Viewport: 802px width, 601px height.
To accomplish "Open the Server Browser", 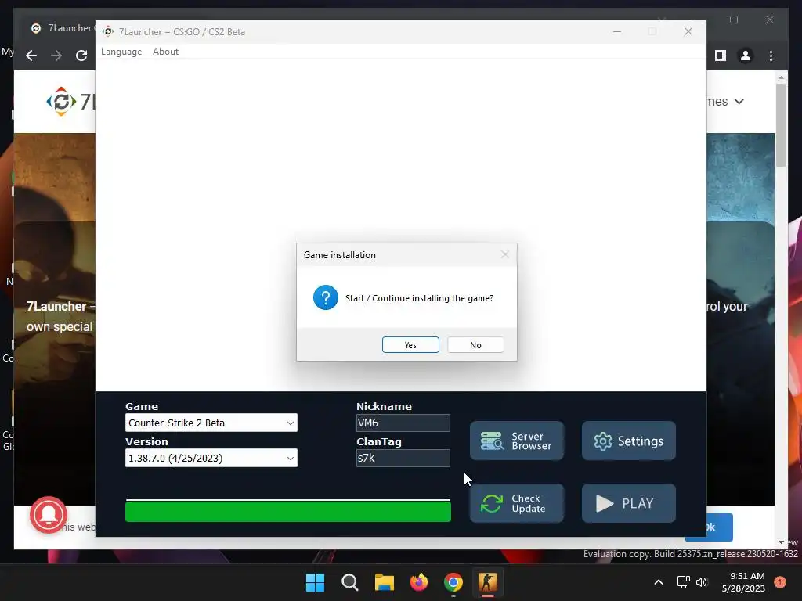I will click(x=517, y=441).
